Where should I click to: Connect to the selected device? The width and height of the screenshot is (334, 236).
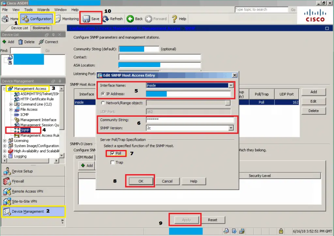[48, 42]
